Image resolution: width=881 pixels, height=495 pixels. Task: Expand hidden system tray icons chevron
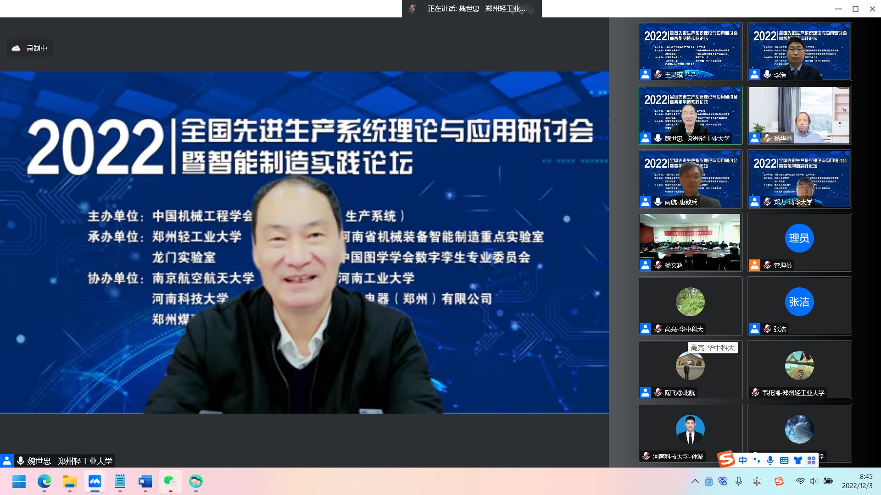tap(695, 481)
